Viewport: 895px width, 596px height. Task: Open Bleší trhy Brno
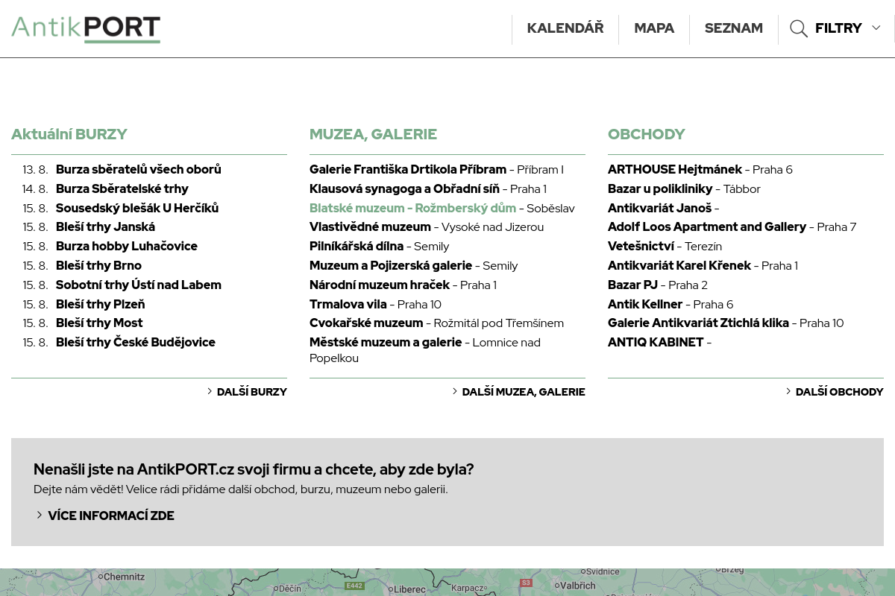point(98,265)
